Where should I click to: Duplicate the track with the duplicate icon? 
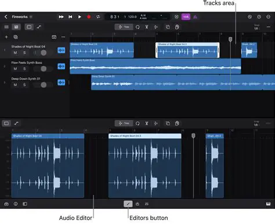[16, 37]
